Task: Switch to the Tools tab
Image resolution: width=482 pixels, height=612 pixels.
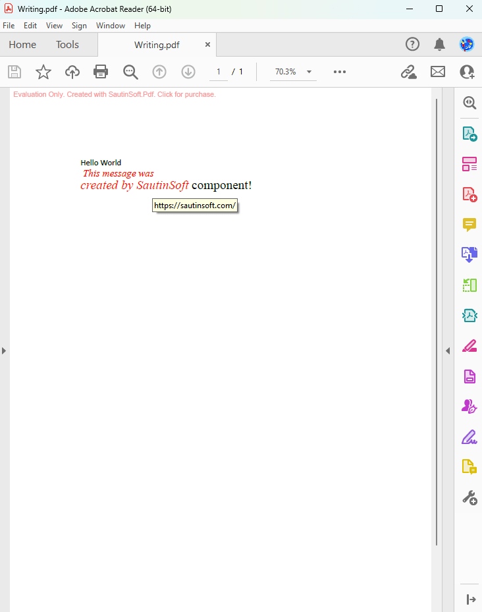Action: 67,45
